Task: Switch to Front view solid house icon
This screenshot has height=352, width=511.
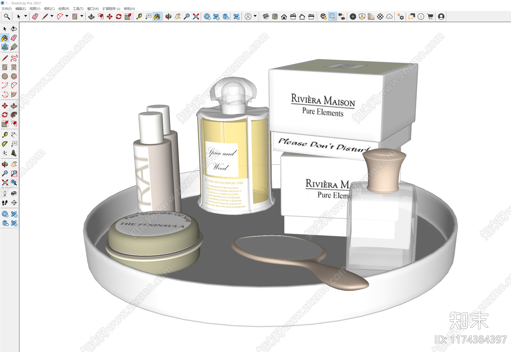Action: click(x=284, y=17)
